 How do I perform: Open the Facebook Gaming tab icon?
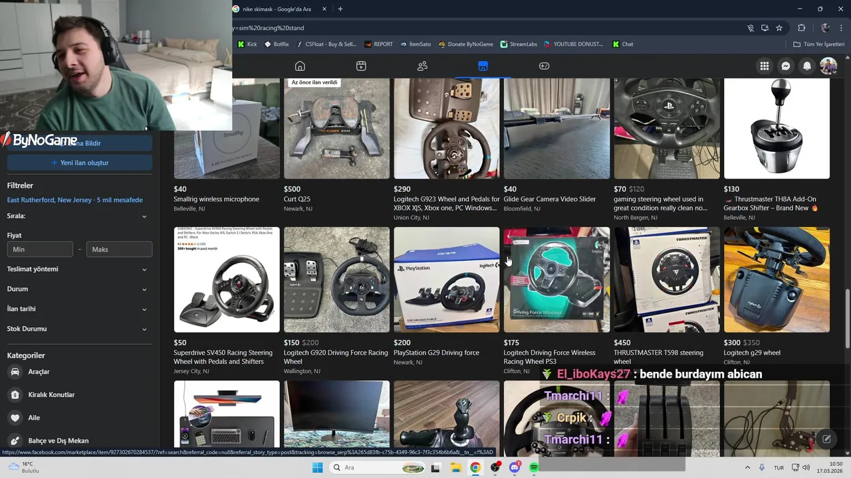point(544,66)
